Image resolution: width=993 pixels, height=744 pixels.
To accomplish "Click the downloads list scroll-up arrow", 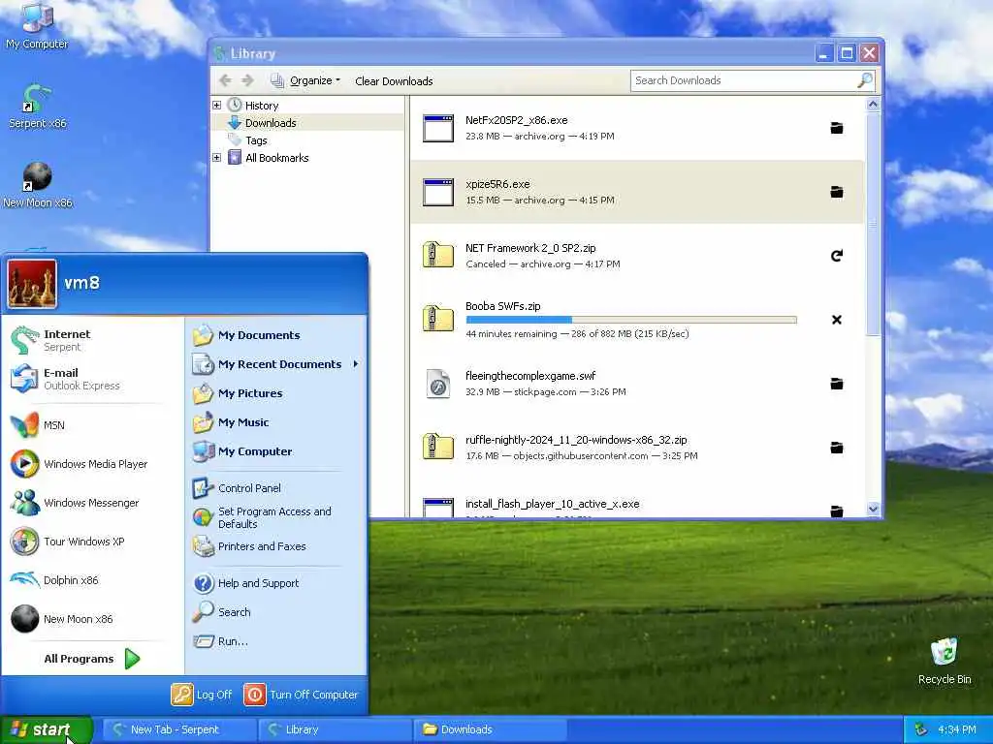I will coord(874,105).
